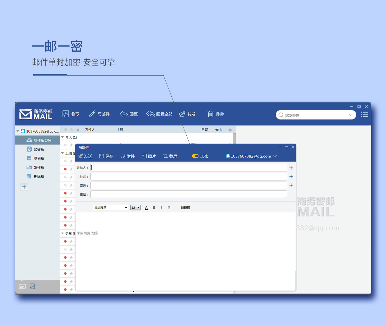Click into the 收件人 recipient field
The image size is (386, 325).
click(189, 168)
